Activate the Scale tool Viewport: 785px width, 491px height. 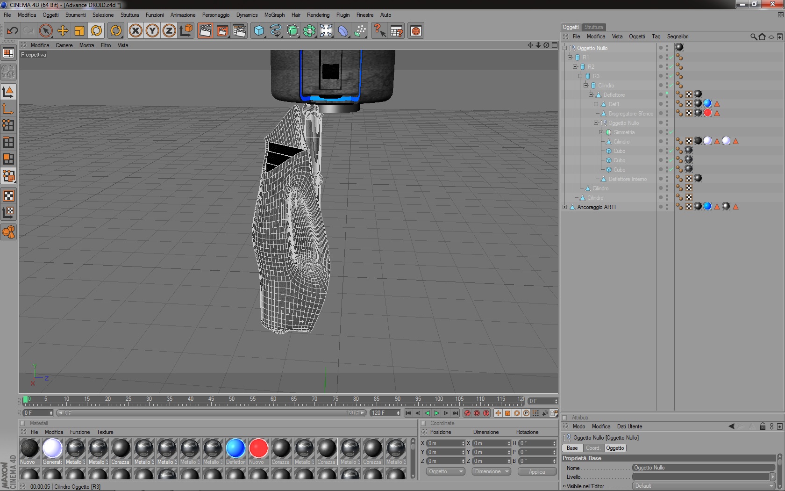point(79,31)
